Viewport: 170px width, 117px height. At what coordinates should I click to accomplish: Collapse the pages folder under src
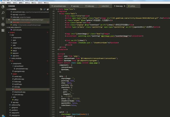click(15, 74)
